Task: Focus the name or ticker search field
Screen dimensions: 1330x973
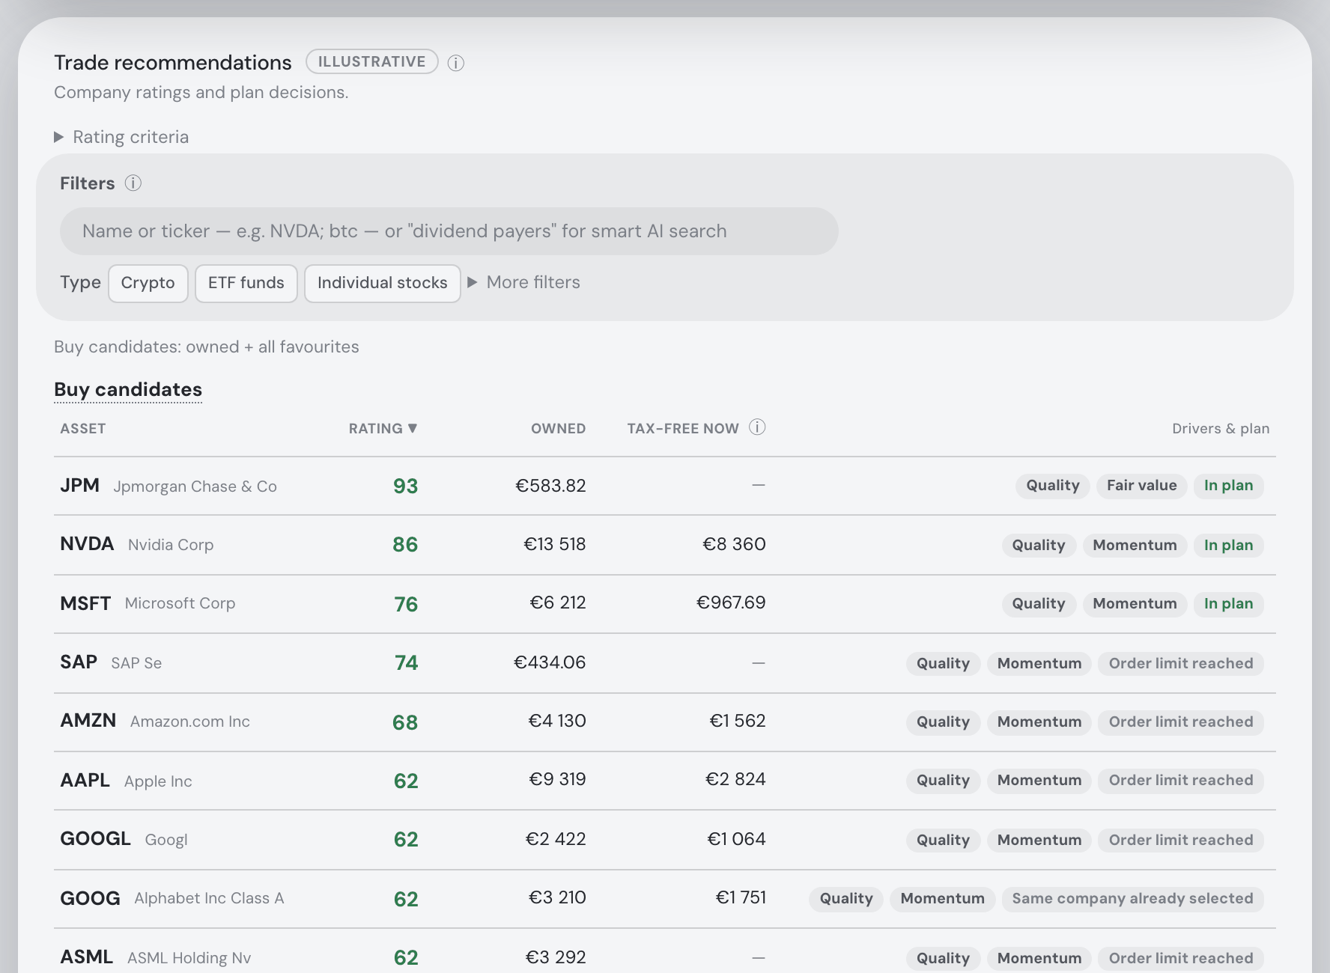Action: pos(449,231)
